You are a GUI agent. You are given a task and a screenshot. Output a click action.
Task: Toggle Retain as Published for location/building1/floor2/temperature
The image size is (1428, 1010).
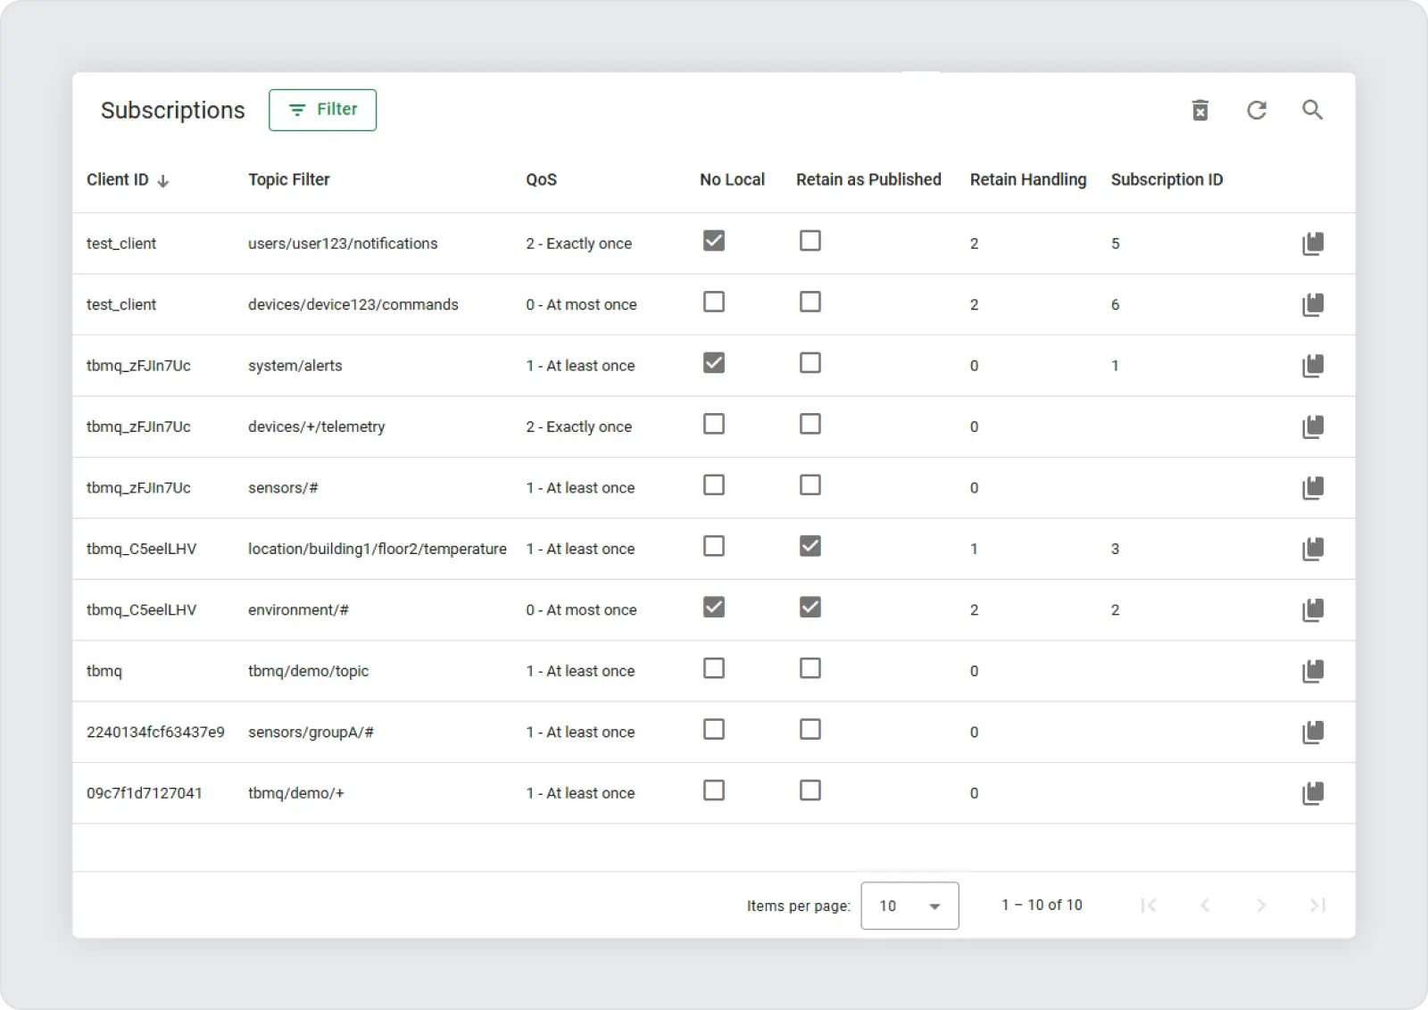tap(809, 546)
